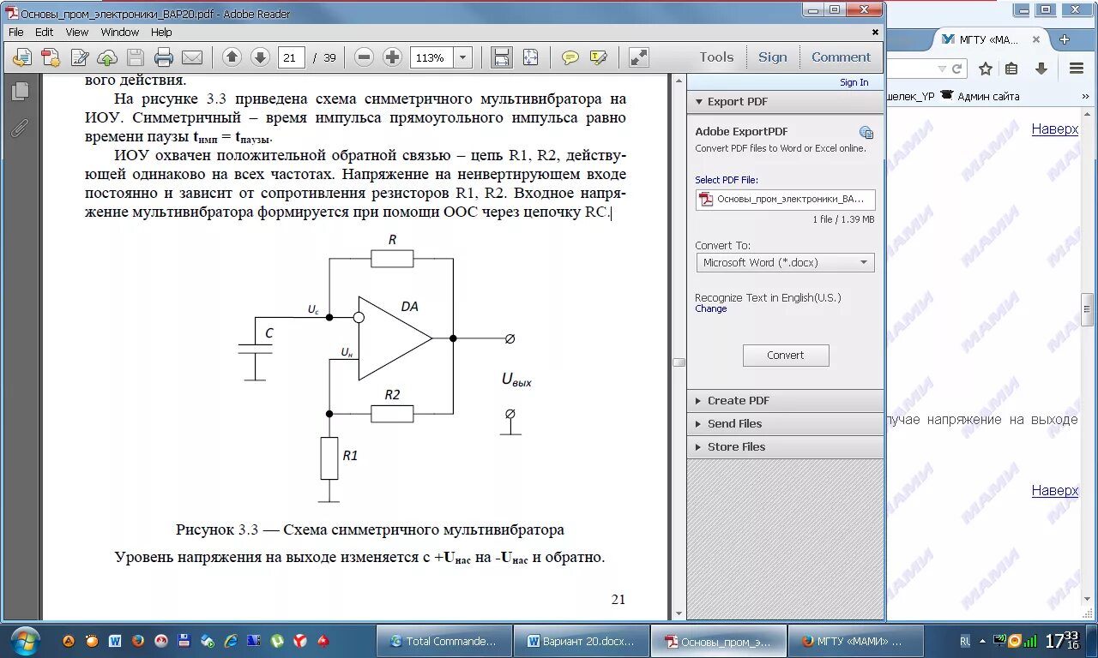Click the Firefox page scrollbar thumb
This screenshot has height=658, width=1098.
pos(1089,308)
